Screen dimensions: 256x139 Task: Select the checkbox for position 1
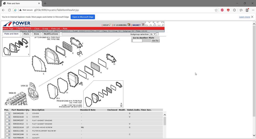[x=7, y=113]
